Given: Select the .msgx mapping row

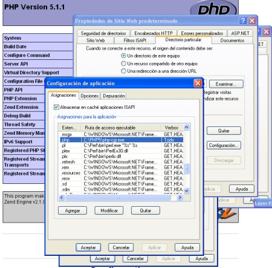Looking at the screenshot, I should 121,134.
